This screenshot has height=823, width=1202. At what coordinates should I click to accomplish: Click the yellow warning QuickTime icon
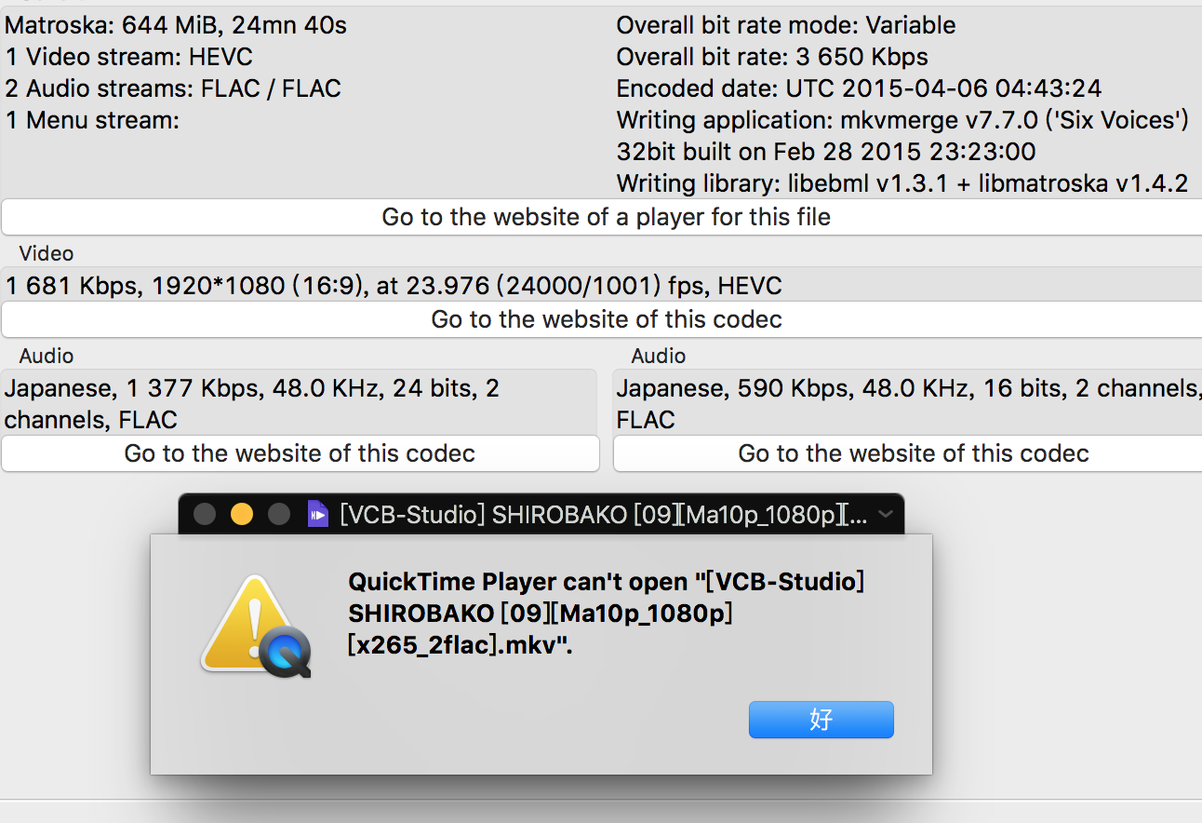pyautogui.click(x=255, y=627)
